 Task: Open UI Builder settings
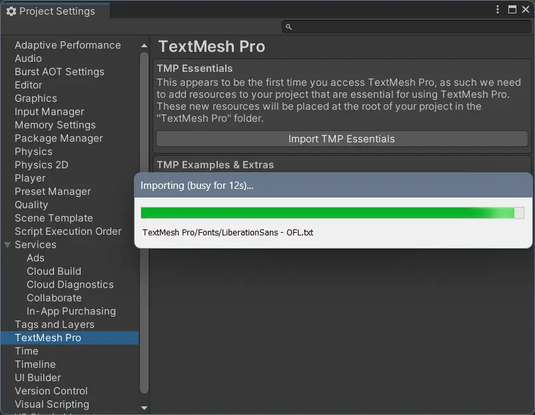pyautogui.click(x=37, y=377)
